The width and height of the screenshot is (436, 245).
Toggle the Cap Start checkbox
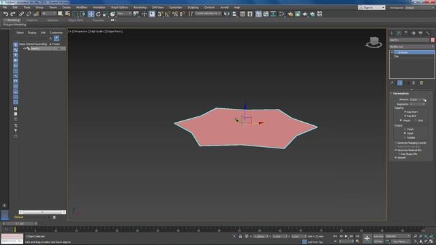[x=405, y=112]
